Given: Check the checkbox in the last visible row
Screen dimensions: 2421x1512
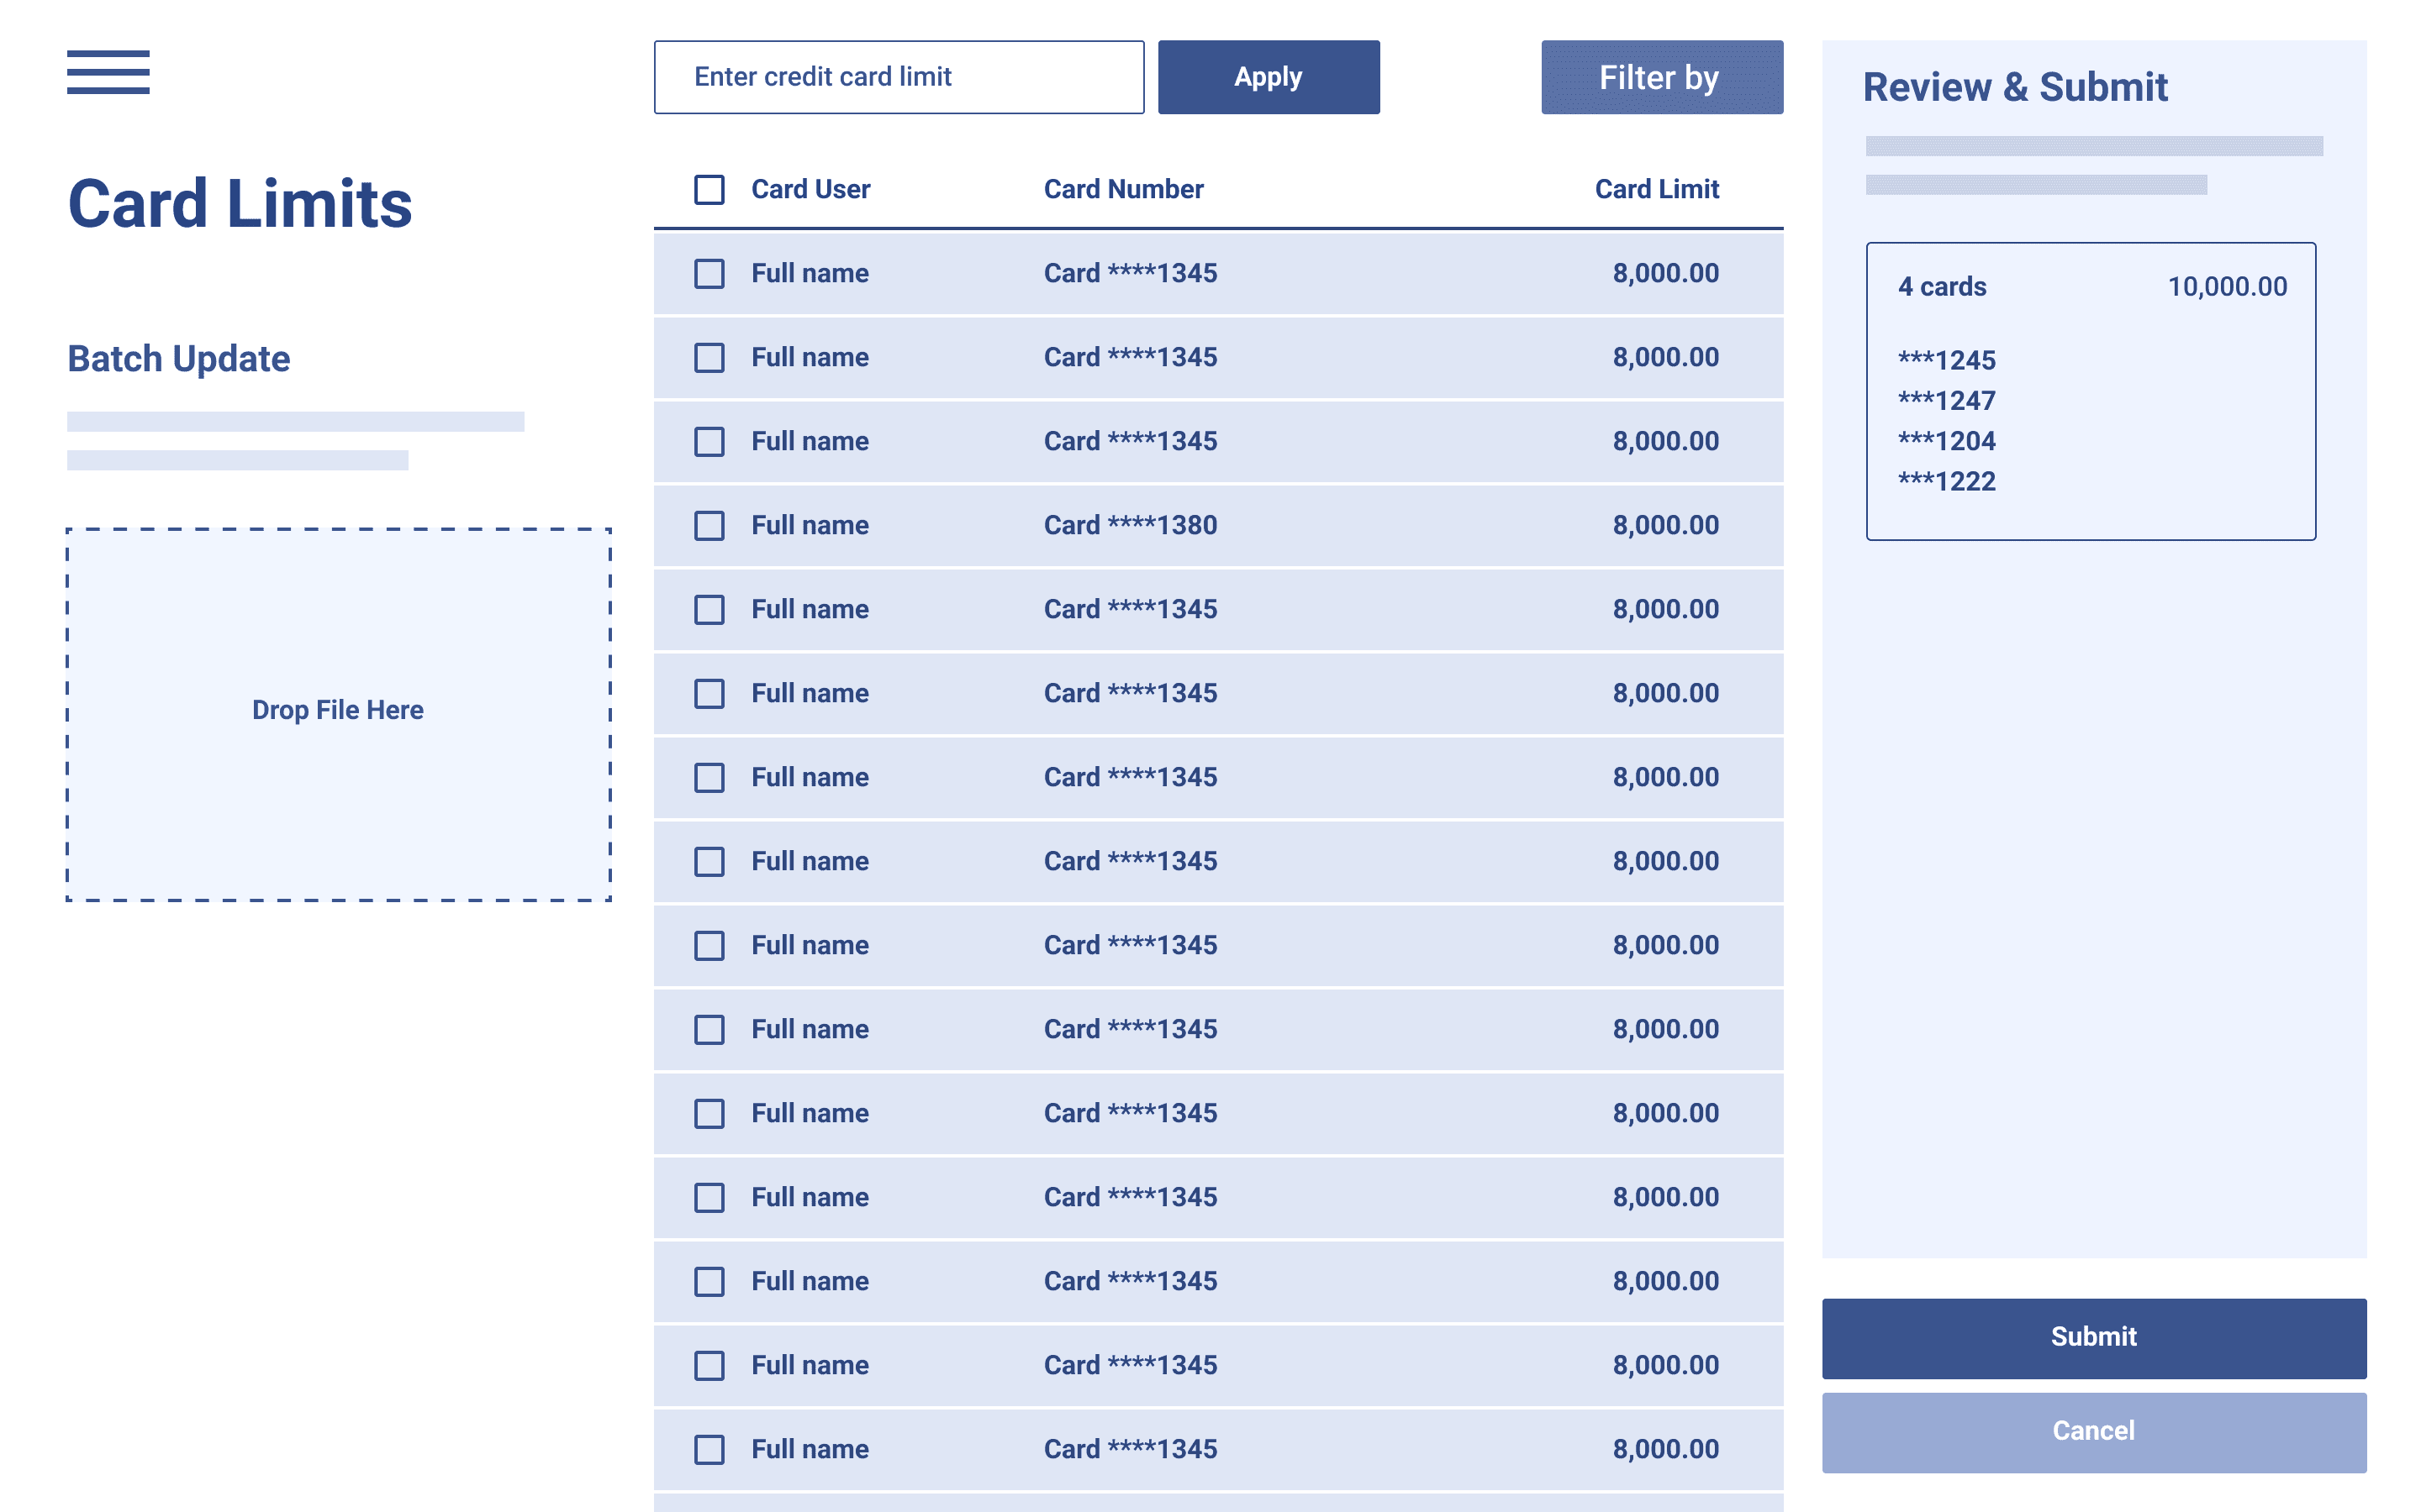Looking at the screenshot, I should coord(709,1449).
